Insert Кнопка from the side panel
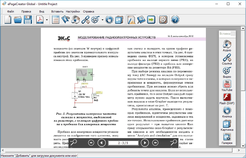Image resolution: width=246 pixels, height=158 pixels. tap(227, 112)
